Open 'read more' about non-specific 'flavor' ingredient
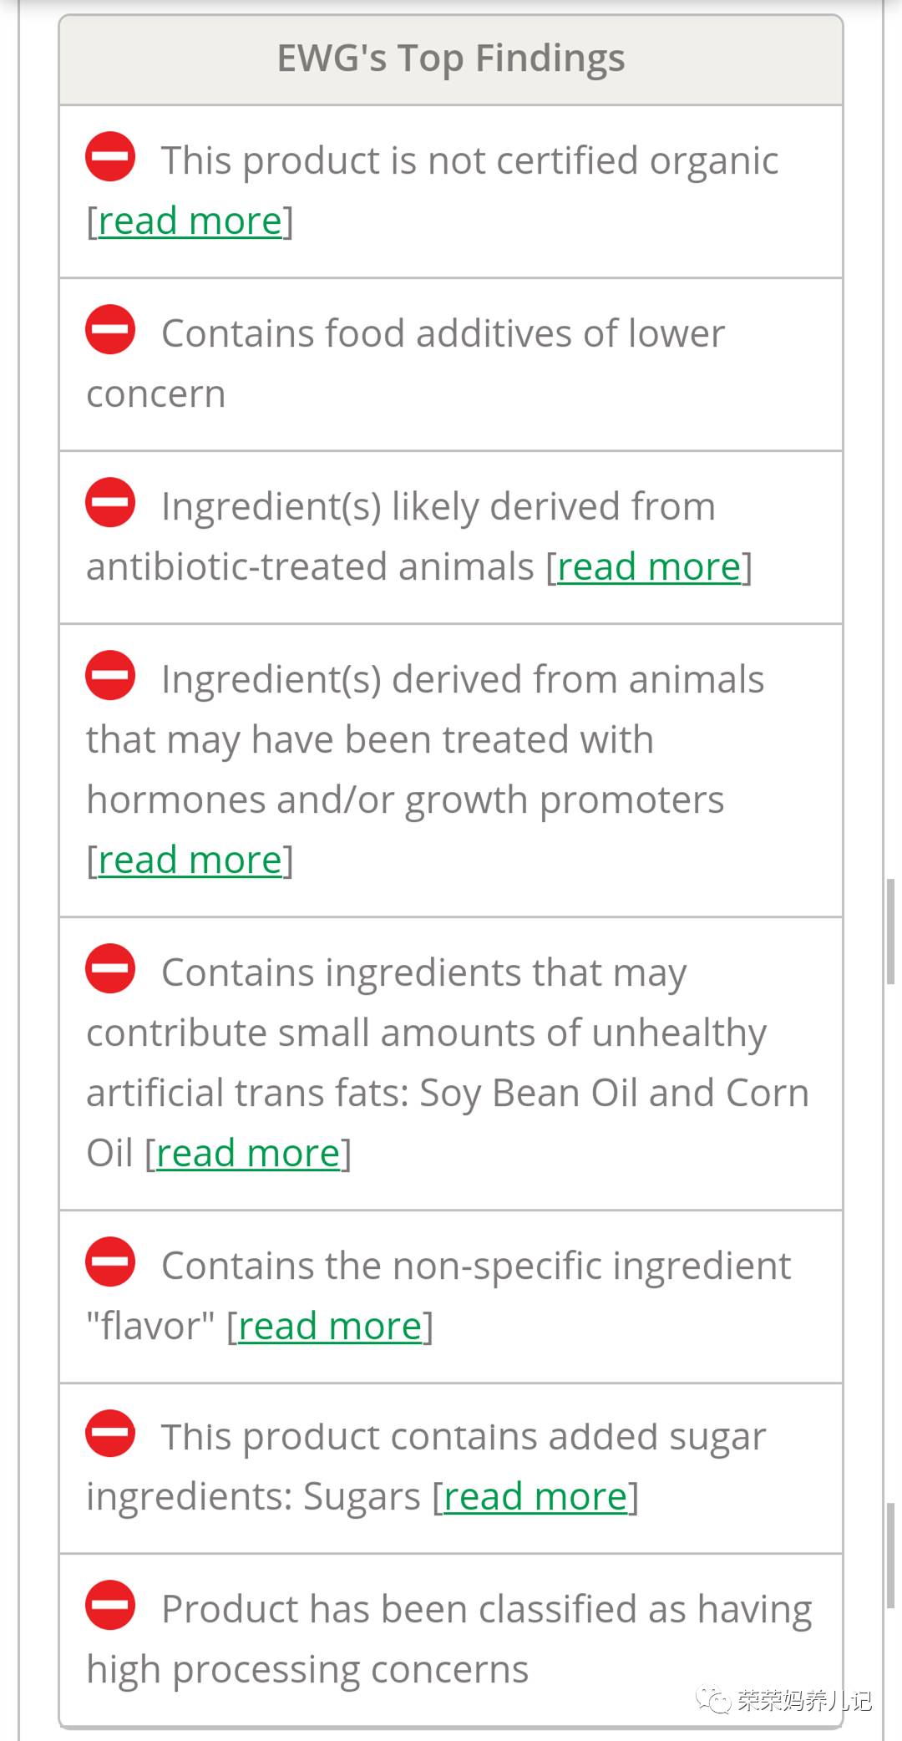Screen dimensions: 902x1741 [x=330, y=1327]
